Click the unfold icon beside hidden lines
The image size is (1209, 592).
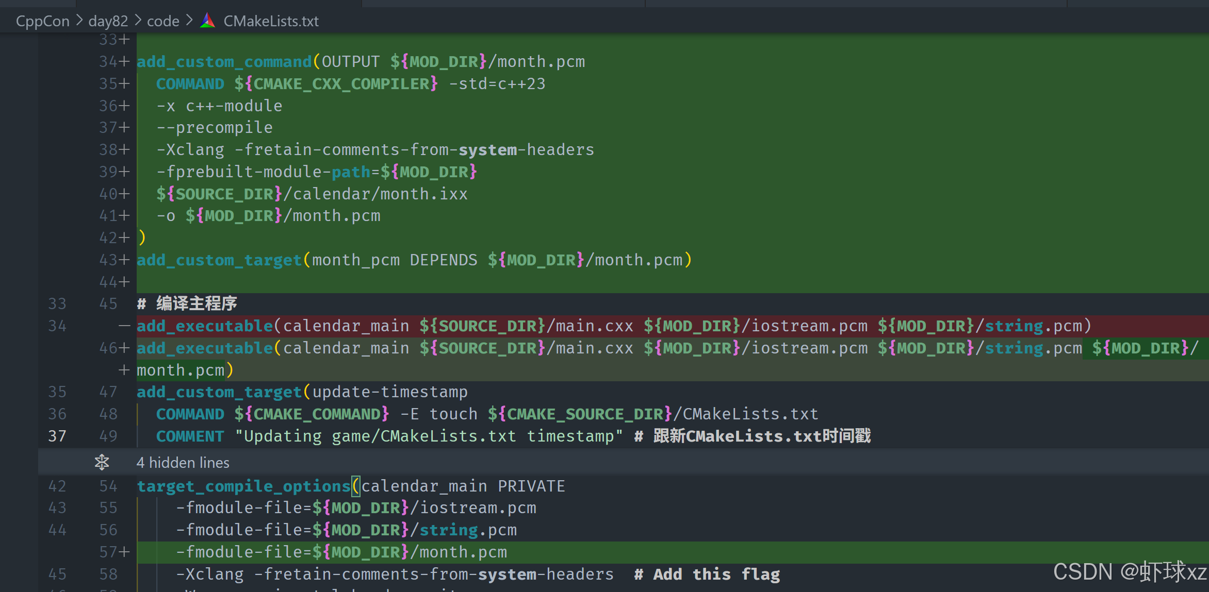102,462
